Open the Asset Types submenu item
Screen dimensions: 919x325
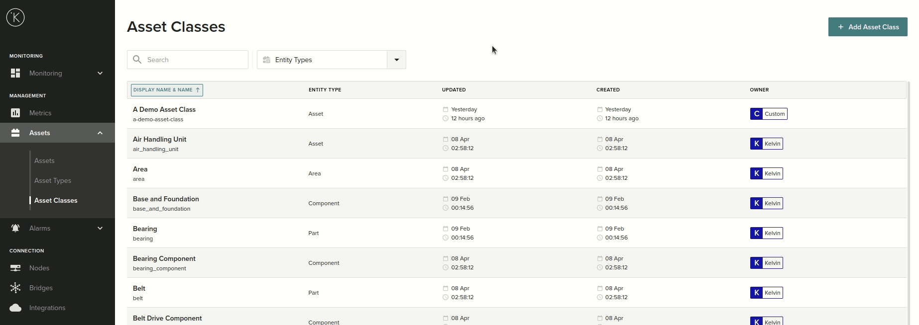pyautogui.click(x=53, y=180)
